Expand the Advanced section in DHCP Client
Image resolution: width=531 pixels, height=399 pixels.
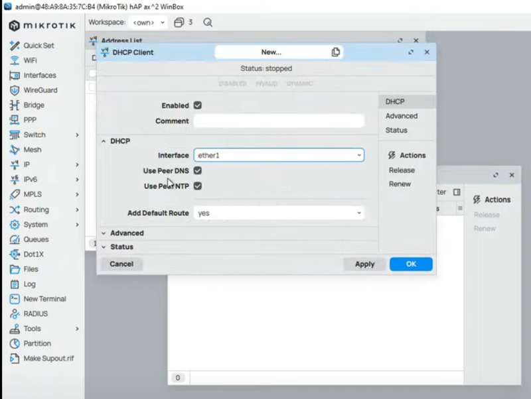(x=127, y=233)
